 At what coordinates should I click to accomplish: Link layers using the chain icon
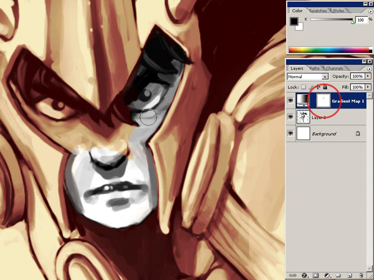tap(292, 276)
